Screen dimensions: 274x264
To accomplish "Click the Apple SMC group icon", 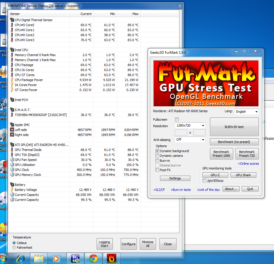I will pyautogui.click(x=12, y=125).
